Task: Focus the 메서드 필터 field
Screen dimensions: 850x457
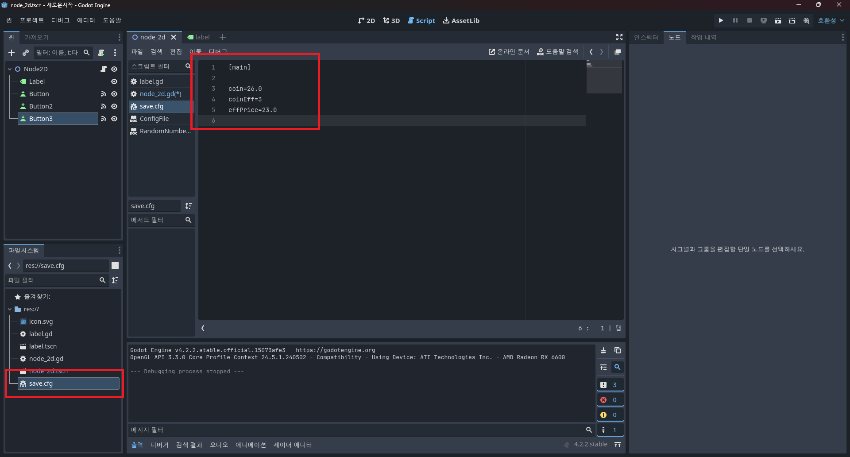Action: pos(161,220)
